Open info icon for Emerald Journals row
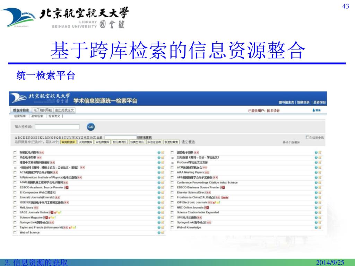Image resolution: width=355 pixels, height=266 pixels. click(x=159, y=197)
